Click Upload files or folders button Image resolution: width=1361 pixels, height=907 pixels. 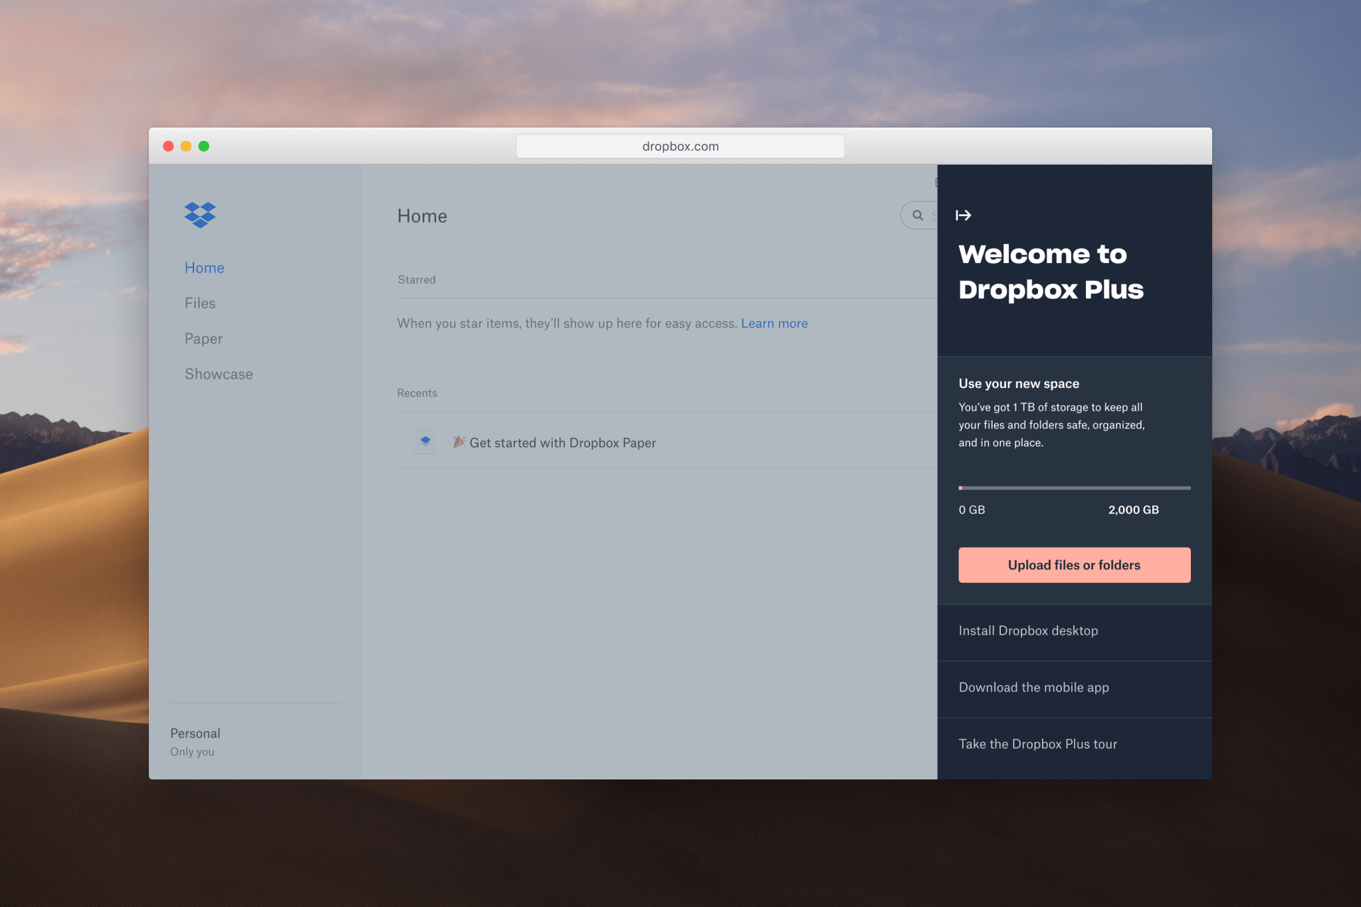coord(1074,565)
